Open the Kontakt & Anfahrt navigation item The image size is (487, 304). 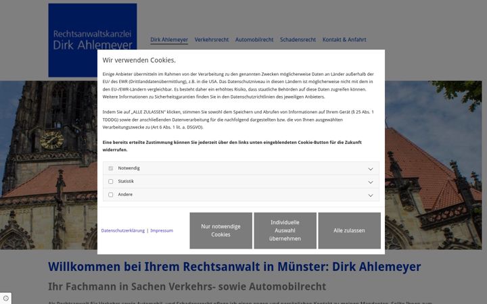click(x=344, y=40)
